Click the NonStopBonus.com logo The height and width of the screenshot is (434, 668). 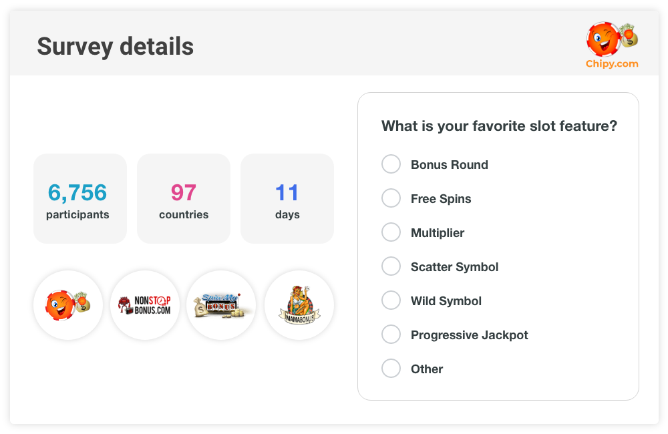click(x=145, y=305)
